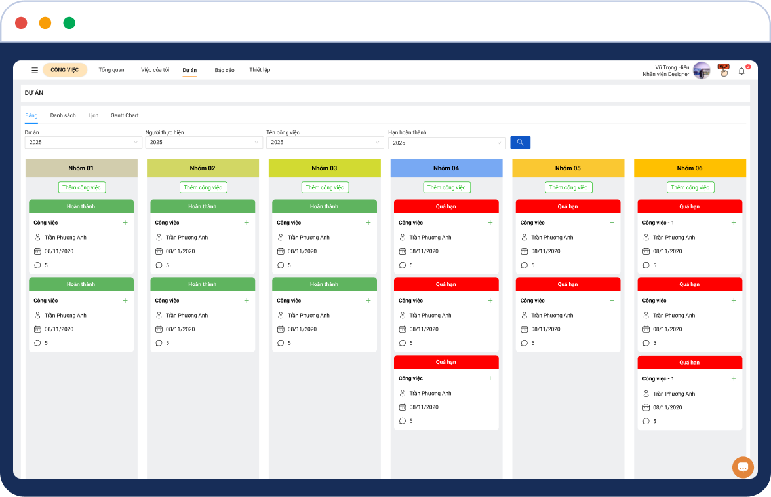Click the blue Nhóm 04 column header
Screen dimensions: 771x497
pos(446,168)
